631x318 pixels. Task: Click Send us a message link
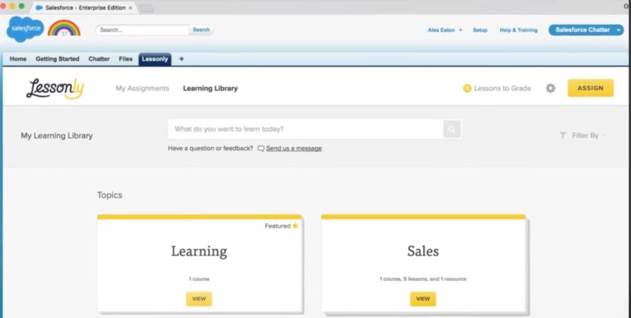point(294,148)
